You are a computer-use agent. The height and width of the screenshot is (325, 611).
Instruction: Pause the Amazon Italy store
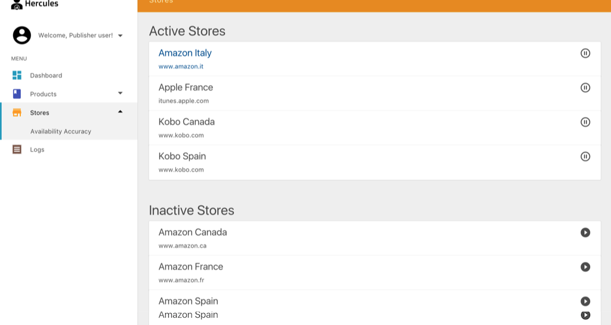tap(585, 53)
